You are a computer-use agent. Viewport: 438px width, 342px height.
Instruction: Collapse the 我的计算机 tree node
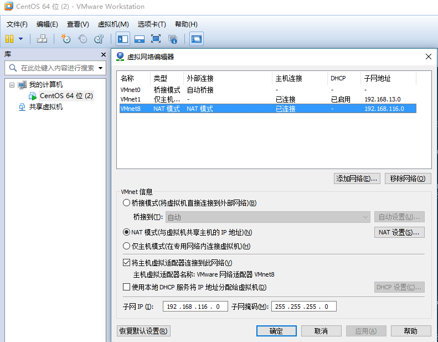coord(12,85)
